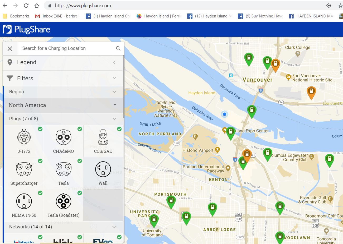The height and width of the screenshot is (244, 343).
Task: Click the PORTSMOUTH neighborhood label
Action: coord(170,194)
